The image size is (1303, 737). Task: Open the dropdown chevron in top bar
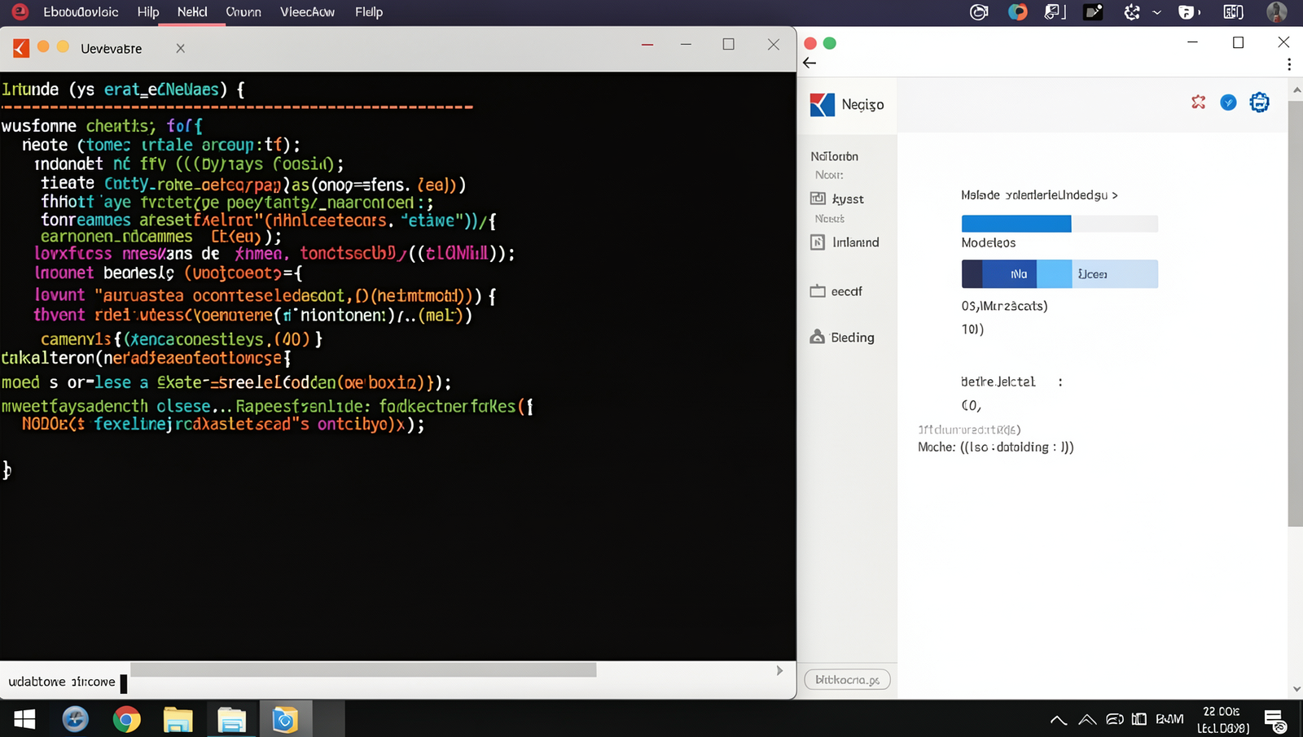pyautogui.click(x=1156, y=13)
